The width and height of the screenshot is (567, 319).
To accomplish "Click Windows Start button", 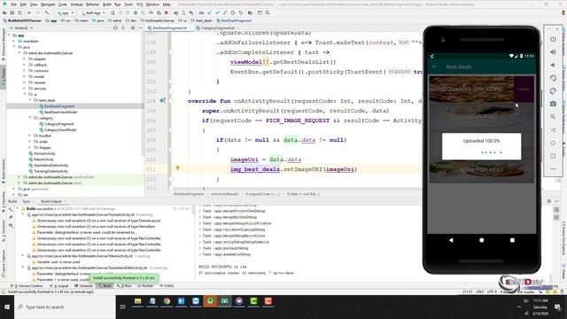I will [7, 307].
